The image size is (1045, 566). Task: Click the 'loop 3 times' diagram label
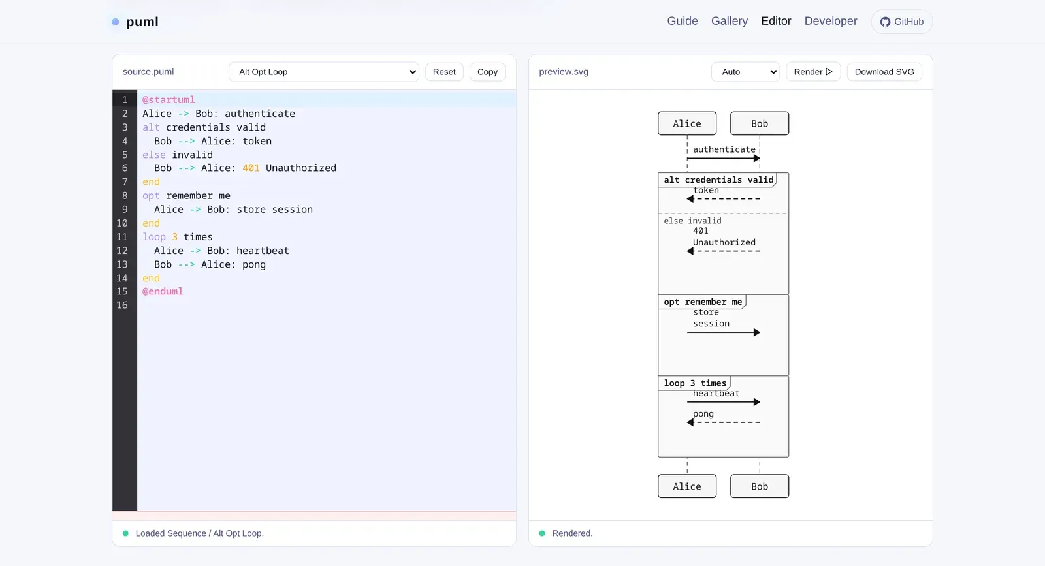[x=695, y=383]
